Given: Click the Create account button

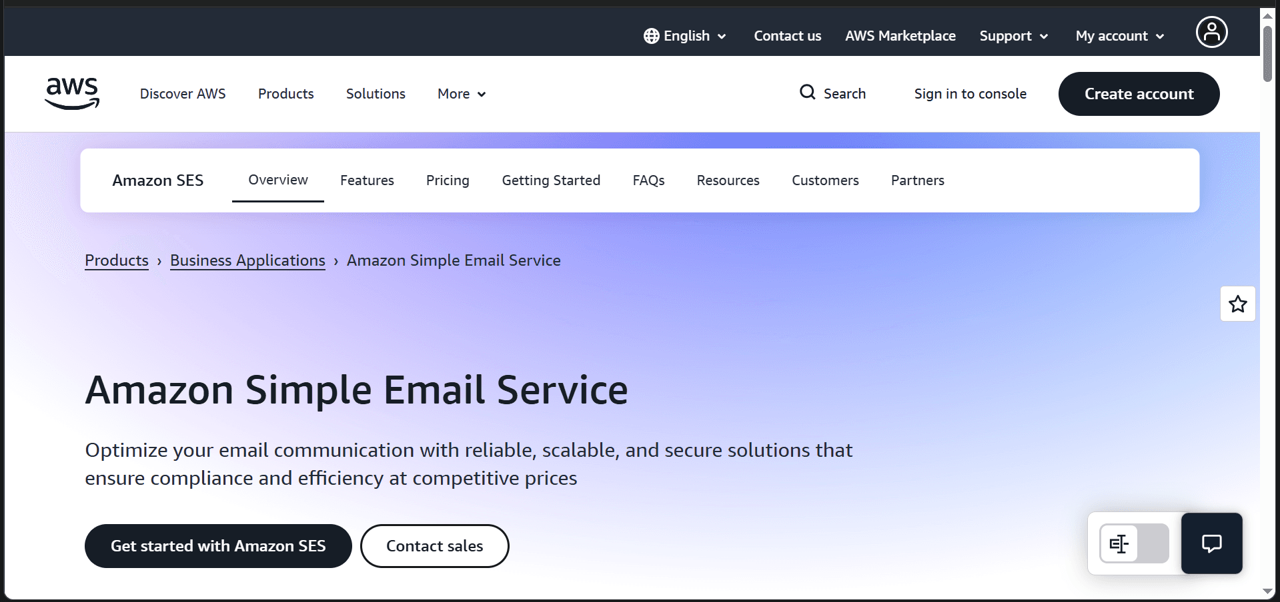Looking at the screenshot, I should [x=1139, y=94].
